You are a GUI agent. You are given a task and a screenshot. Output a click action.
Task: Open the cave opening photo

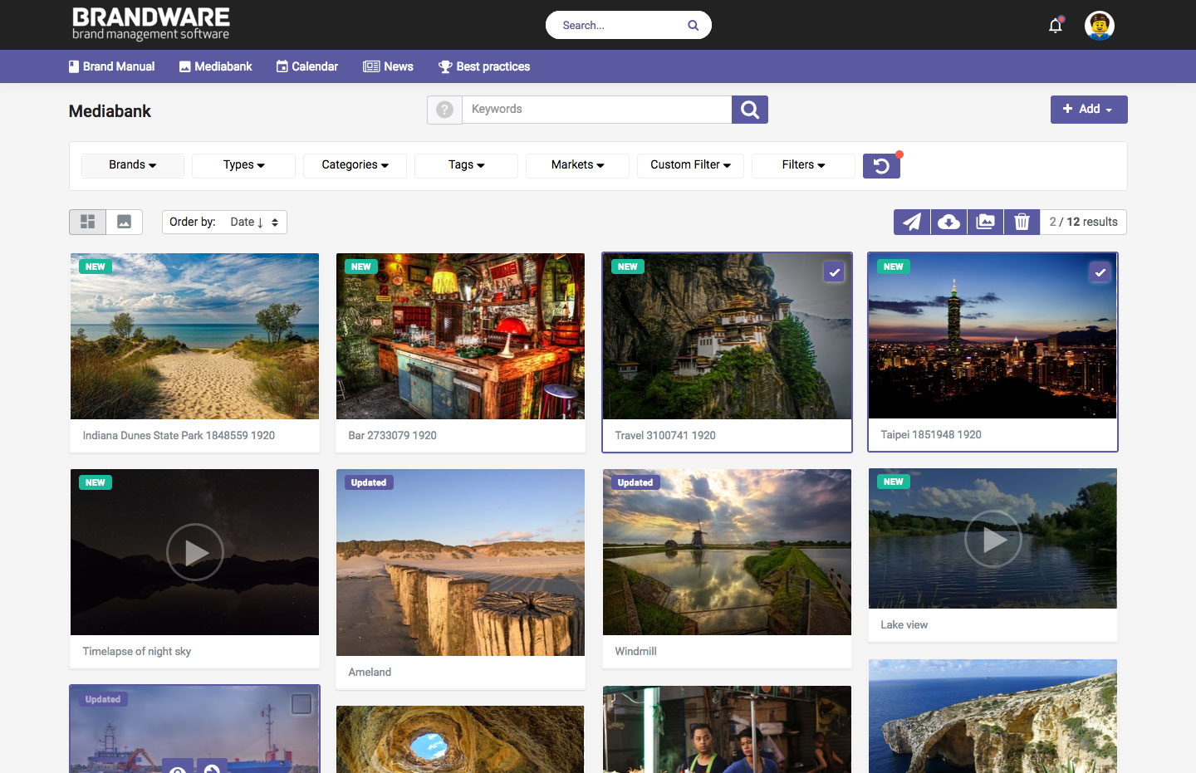coord(460,739)
